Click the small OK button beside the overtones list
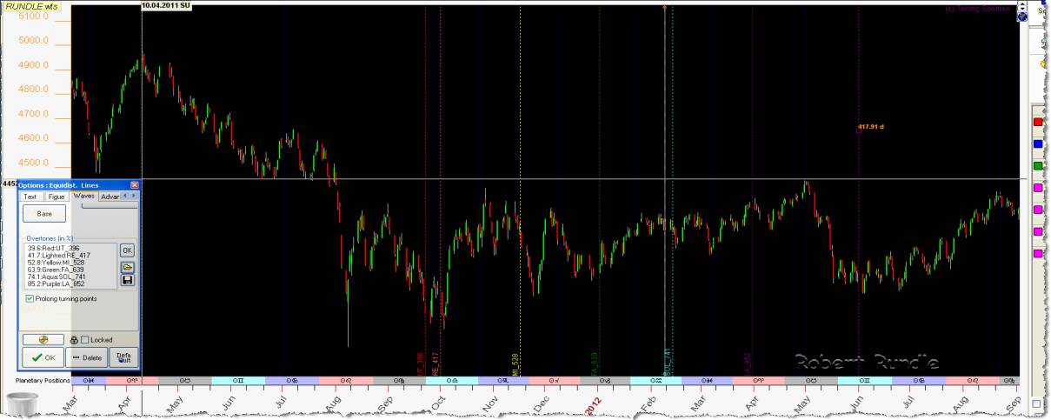This screenshot has width=1051, height=420. click(127, 250)
